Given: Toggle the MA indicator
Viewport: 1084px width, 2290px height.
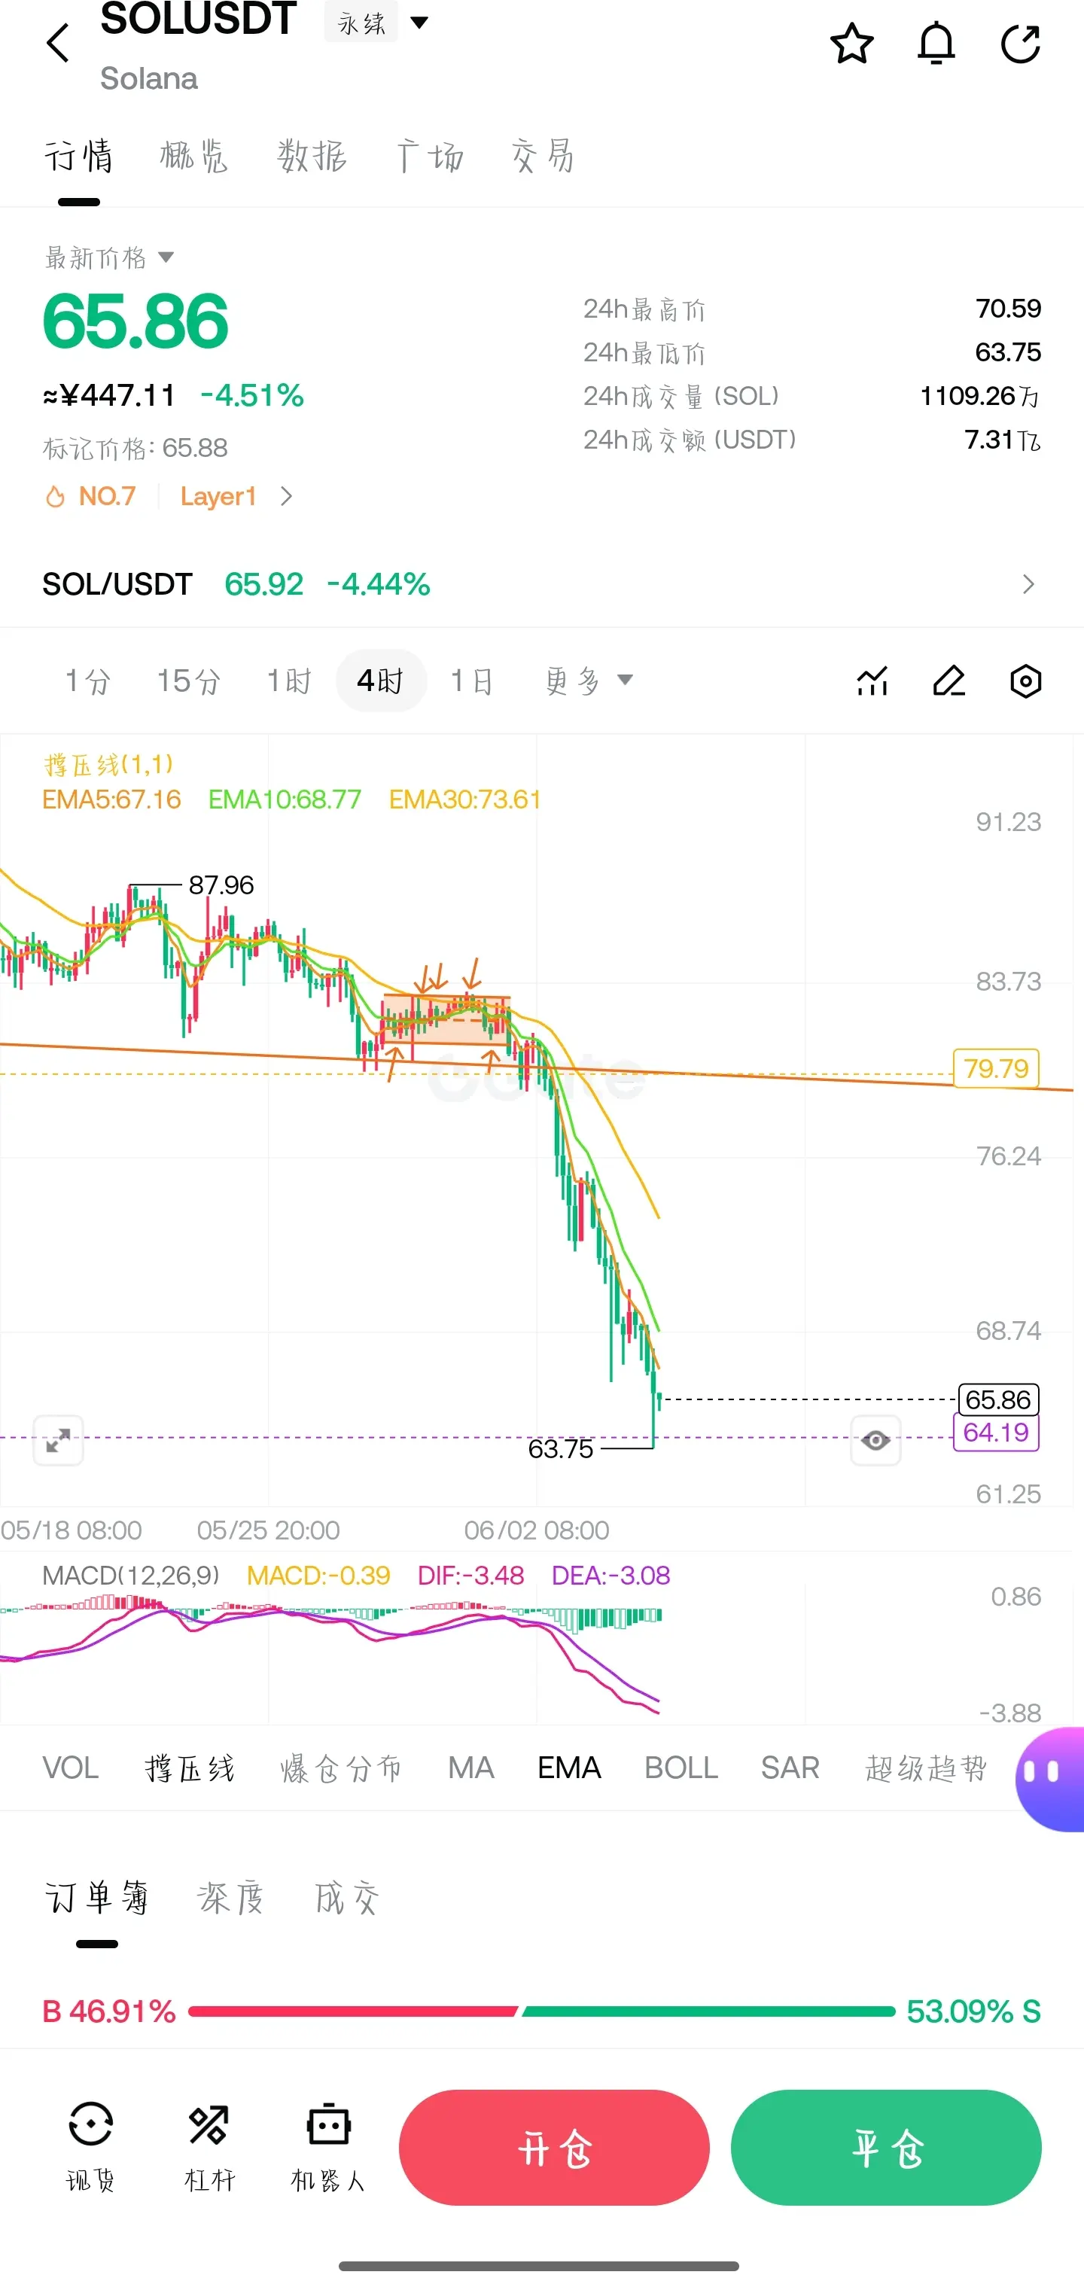Looking at the screenshot, I should [470, 1768].
